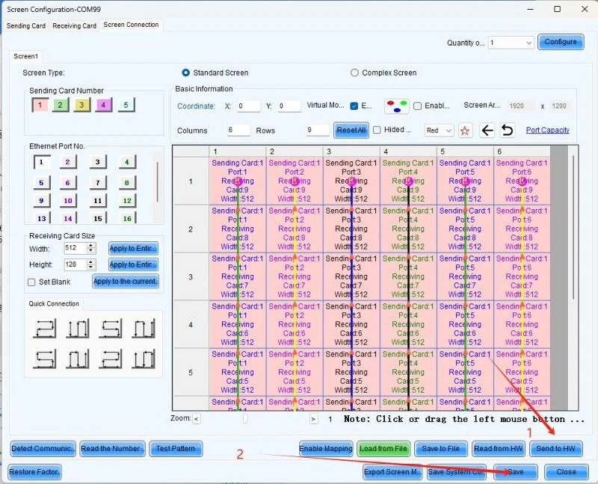Open the Red color dropdown
The width and height of the screenshot is (598, 484).
point(439,131)
